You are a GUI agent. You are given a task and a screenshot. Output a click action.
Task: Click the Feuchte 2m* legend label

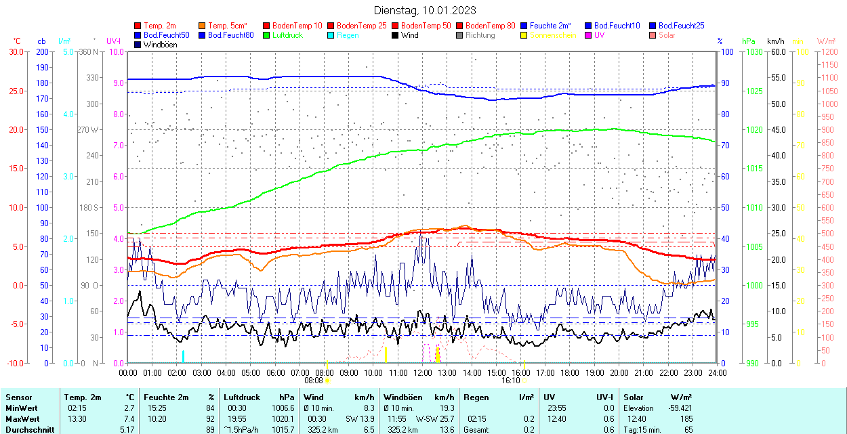coord(550,26)
